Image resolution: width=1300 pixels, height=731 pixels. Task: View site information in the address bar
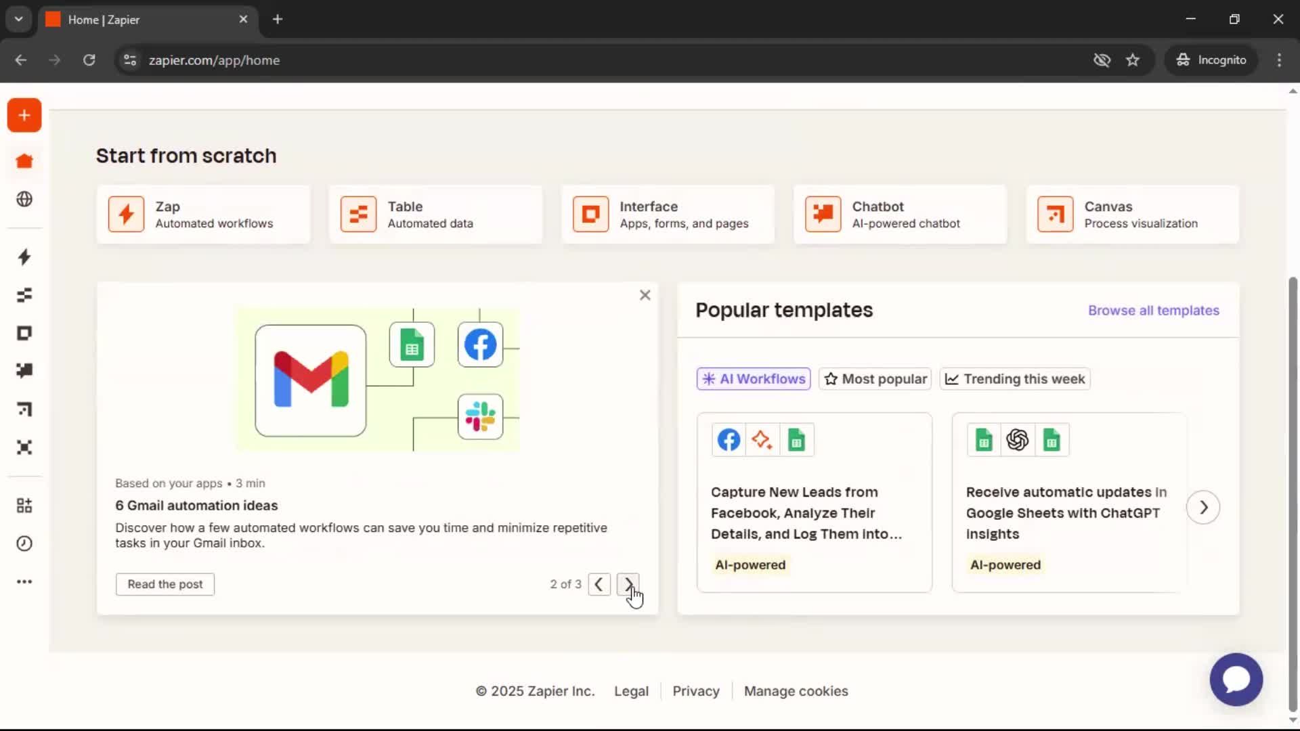pos(130,60)
